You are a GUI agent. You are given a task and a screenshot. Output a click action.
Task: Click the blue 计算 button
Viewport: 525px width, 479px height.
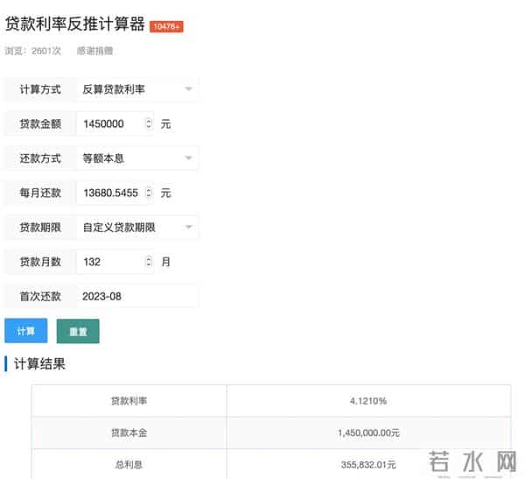click(x=25, y=331)
